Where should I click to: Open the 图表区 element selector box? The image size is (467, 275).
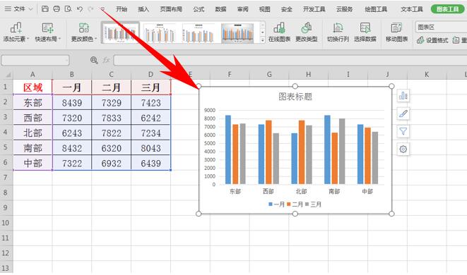[x=441, y=27]
